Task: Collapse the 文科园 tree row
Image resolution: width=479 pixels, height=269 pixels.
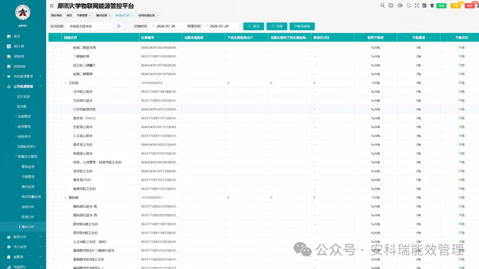Action: [65, 83]
